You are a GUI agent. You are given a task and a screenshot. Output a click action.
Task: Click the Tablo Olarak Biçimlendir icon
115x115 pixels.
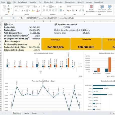click(x=102, y=7)
